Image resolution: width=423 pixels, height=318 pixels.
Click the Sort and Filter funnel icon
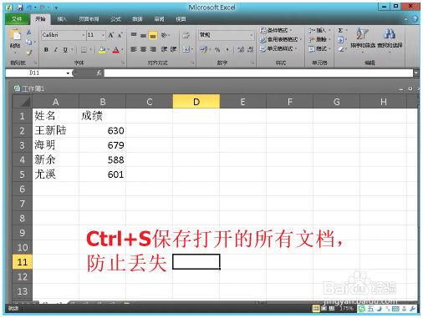[x=362, y=34]
